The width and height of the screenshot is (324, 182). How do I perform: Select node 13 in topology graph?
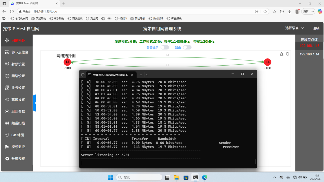point(67,62)
